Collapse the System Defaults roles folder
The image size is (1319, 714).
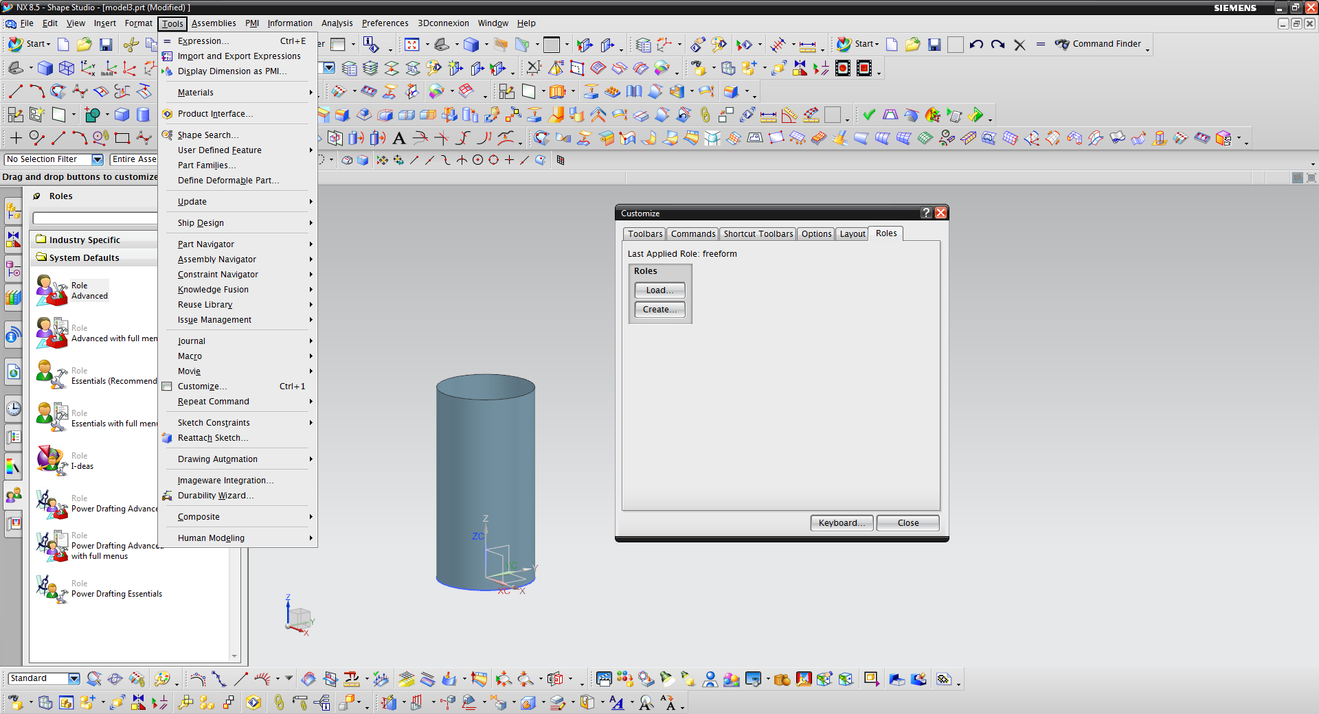93,257
